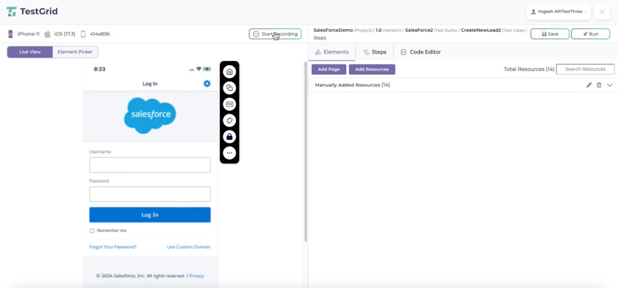
Task: Click the iPhone 11 device icon
Action: pos(10,34)
